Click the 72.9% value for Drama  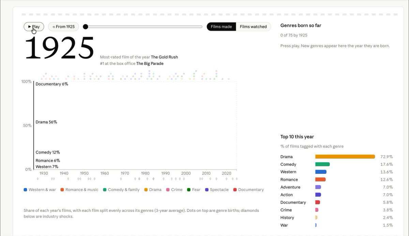(387, 157)
